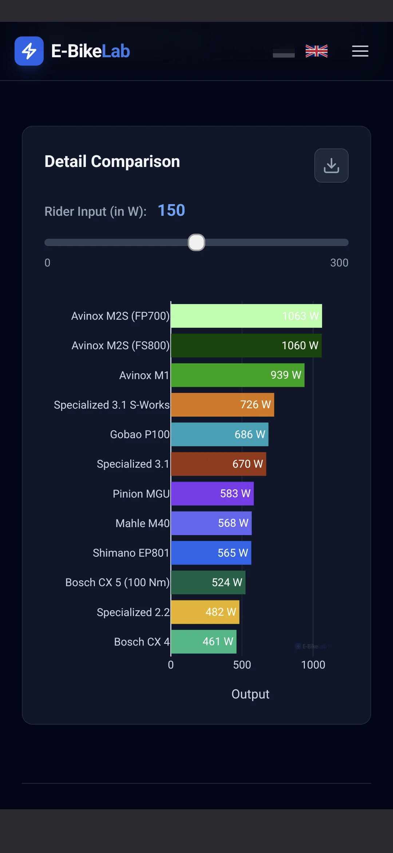Select the Specialized 3.1 S-Works bar

click(223, 405)
